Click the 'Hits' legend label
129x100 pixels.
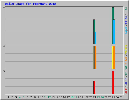[126, 10]
